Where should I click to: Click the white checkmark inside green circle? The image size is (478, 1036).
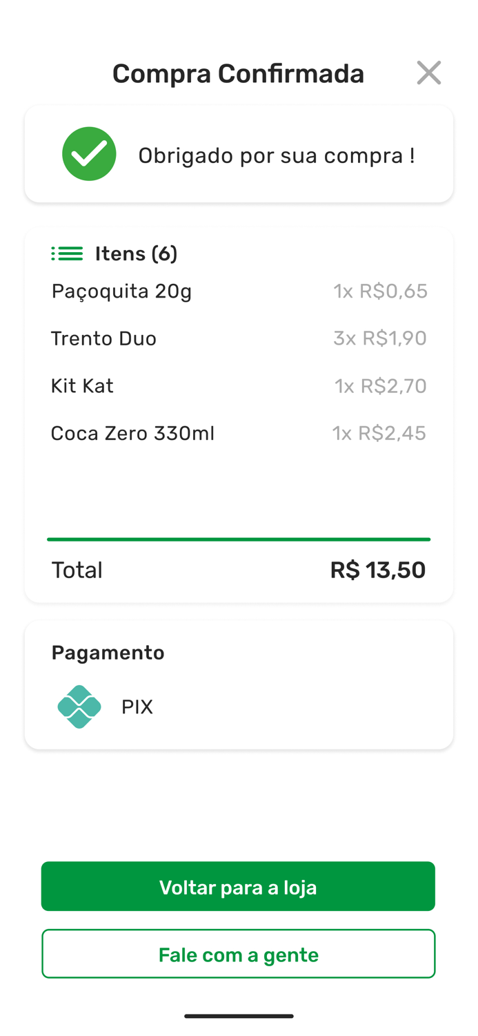coord(89,153)
